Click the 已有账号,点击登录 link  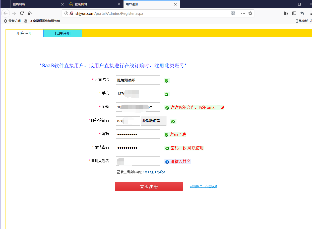[x=204, y=186]
